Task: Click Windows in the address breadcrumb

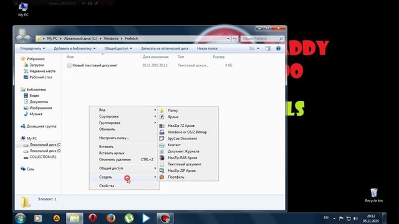Action: (111, 39)
